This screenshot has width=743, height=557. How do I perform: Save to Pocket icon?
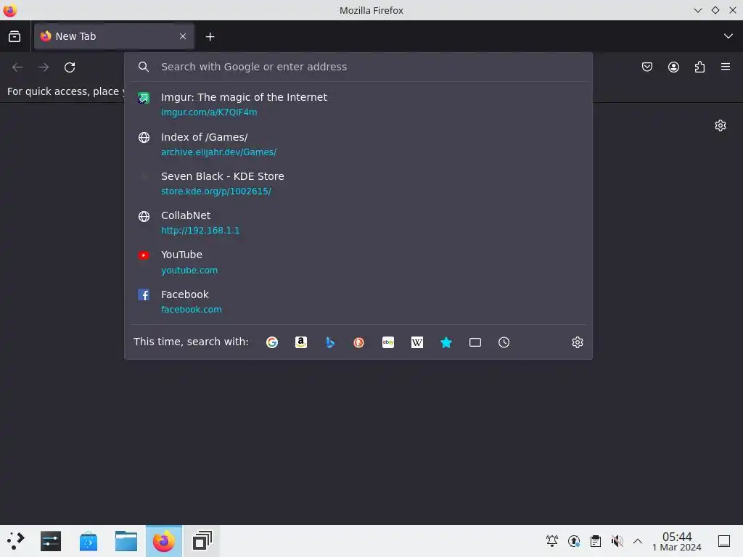[x=646, y=67]
